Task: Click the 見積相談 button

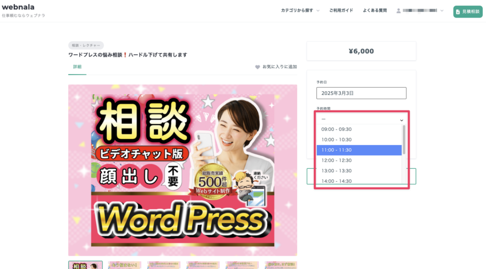Action: click(467, 11)
